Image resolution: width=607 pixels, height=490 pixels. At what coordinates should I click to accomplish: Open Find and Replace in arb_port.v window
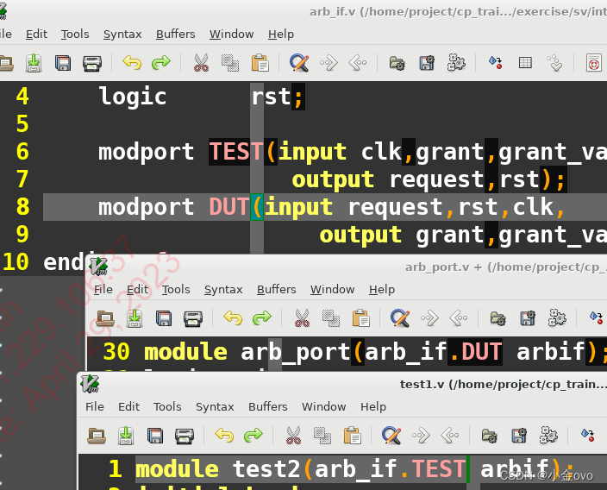click(400, 318)
